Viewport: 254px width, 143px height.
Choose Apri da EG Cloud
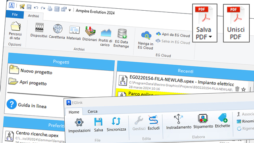(x=173, y=35)
